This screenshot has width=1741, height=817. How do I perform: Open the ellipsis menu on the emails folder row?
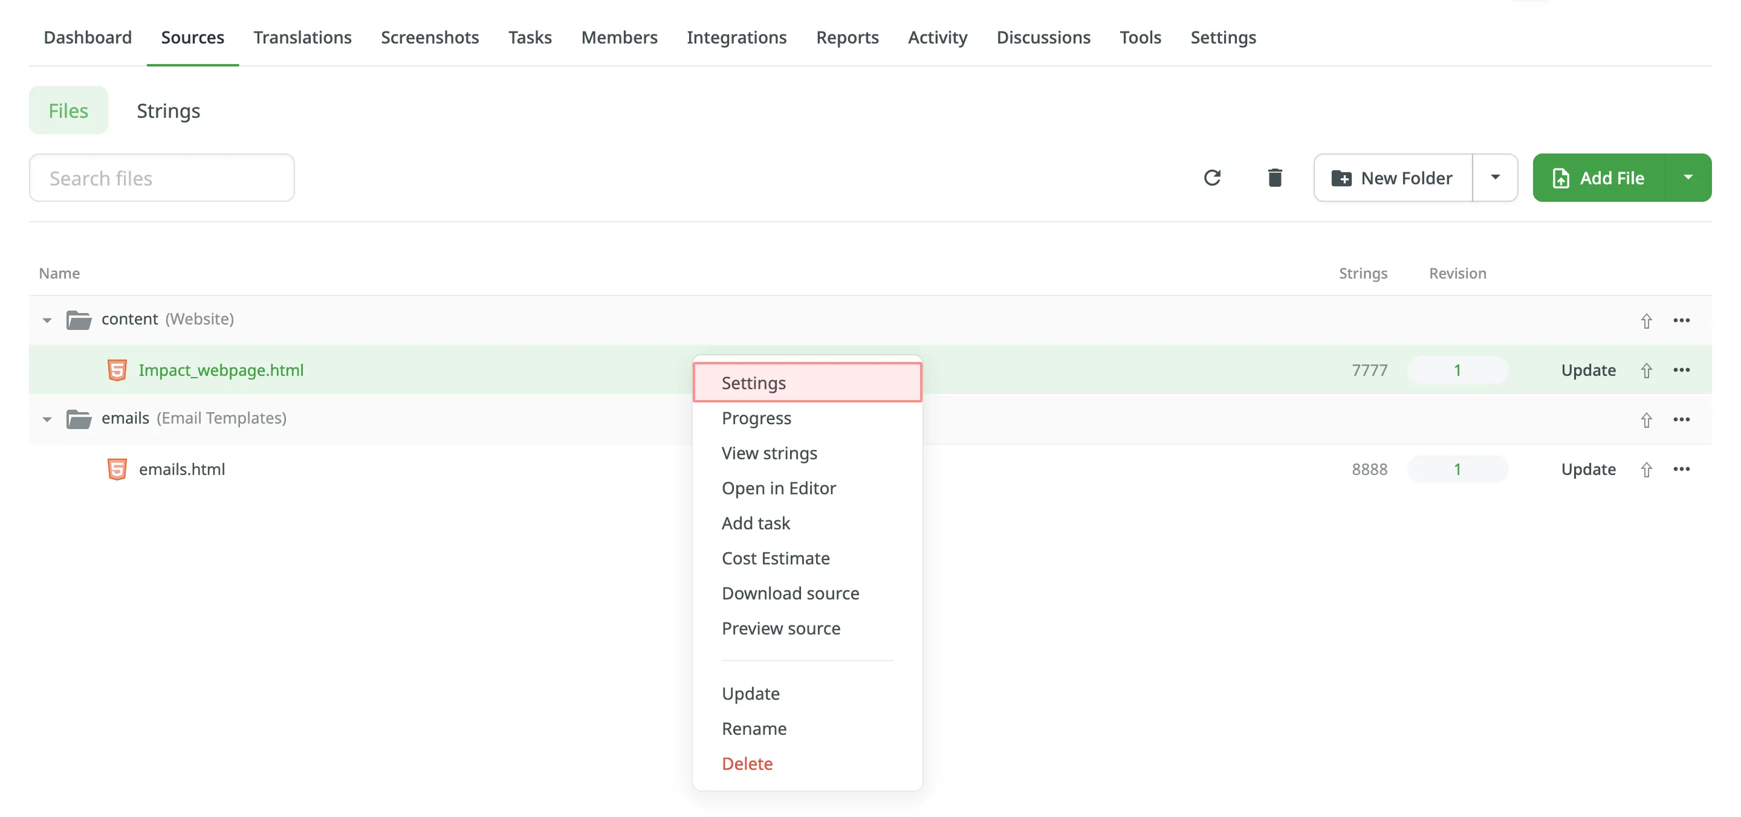coord(1682,419)
